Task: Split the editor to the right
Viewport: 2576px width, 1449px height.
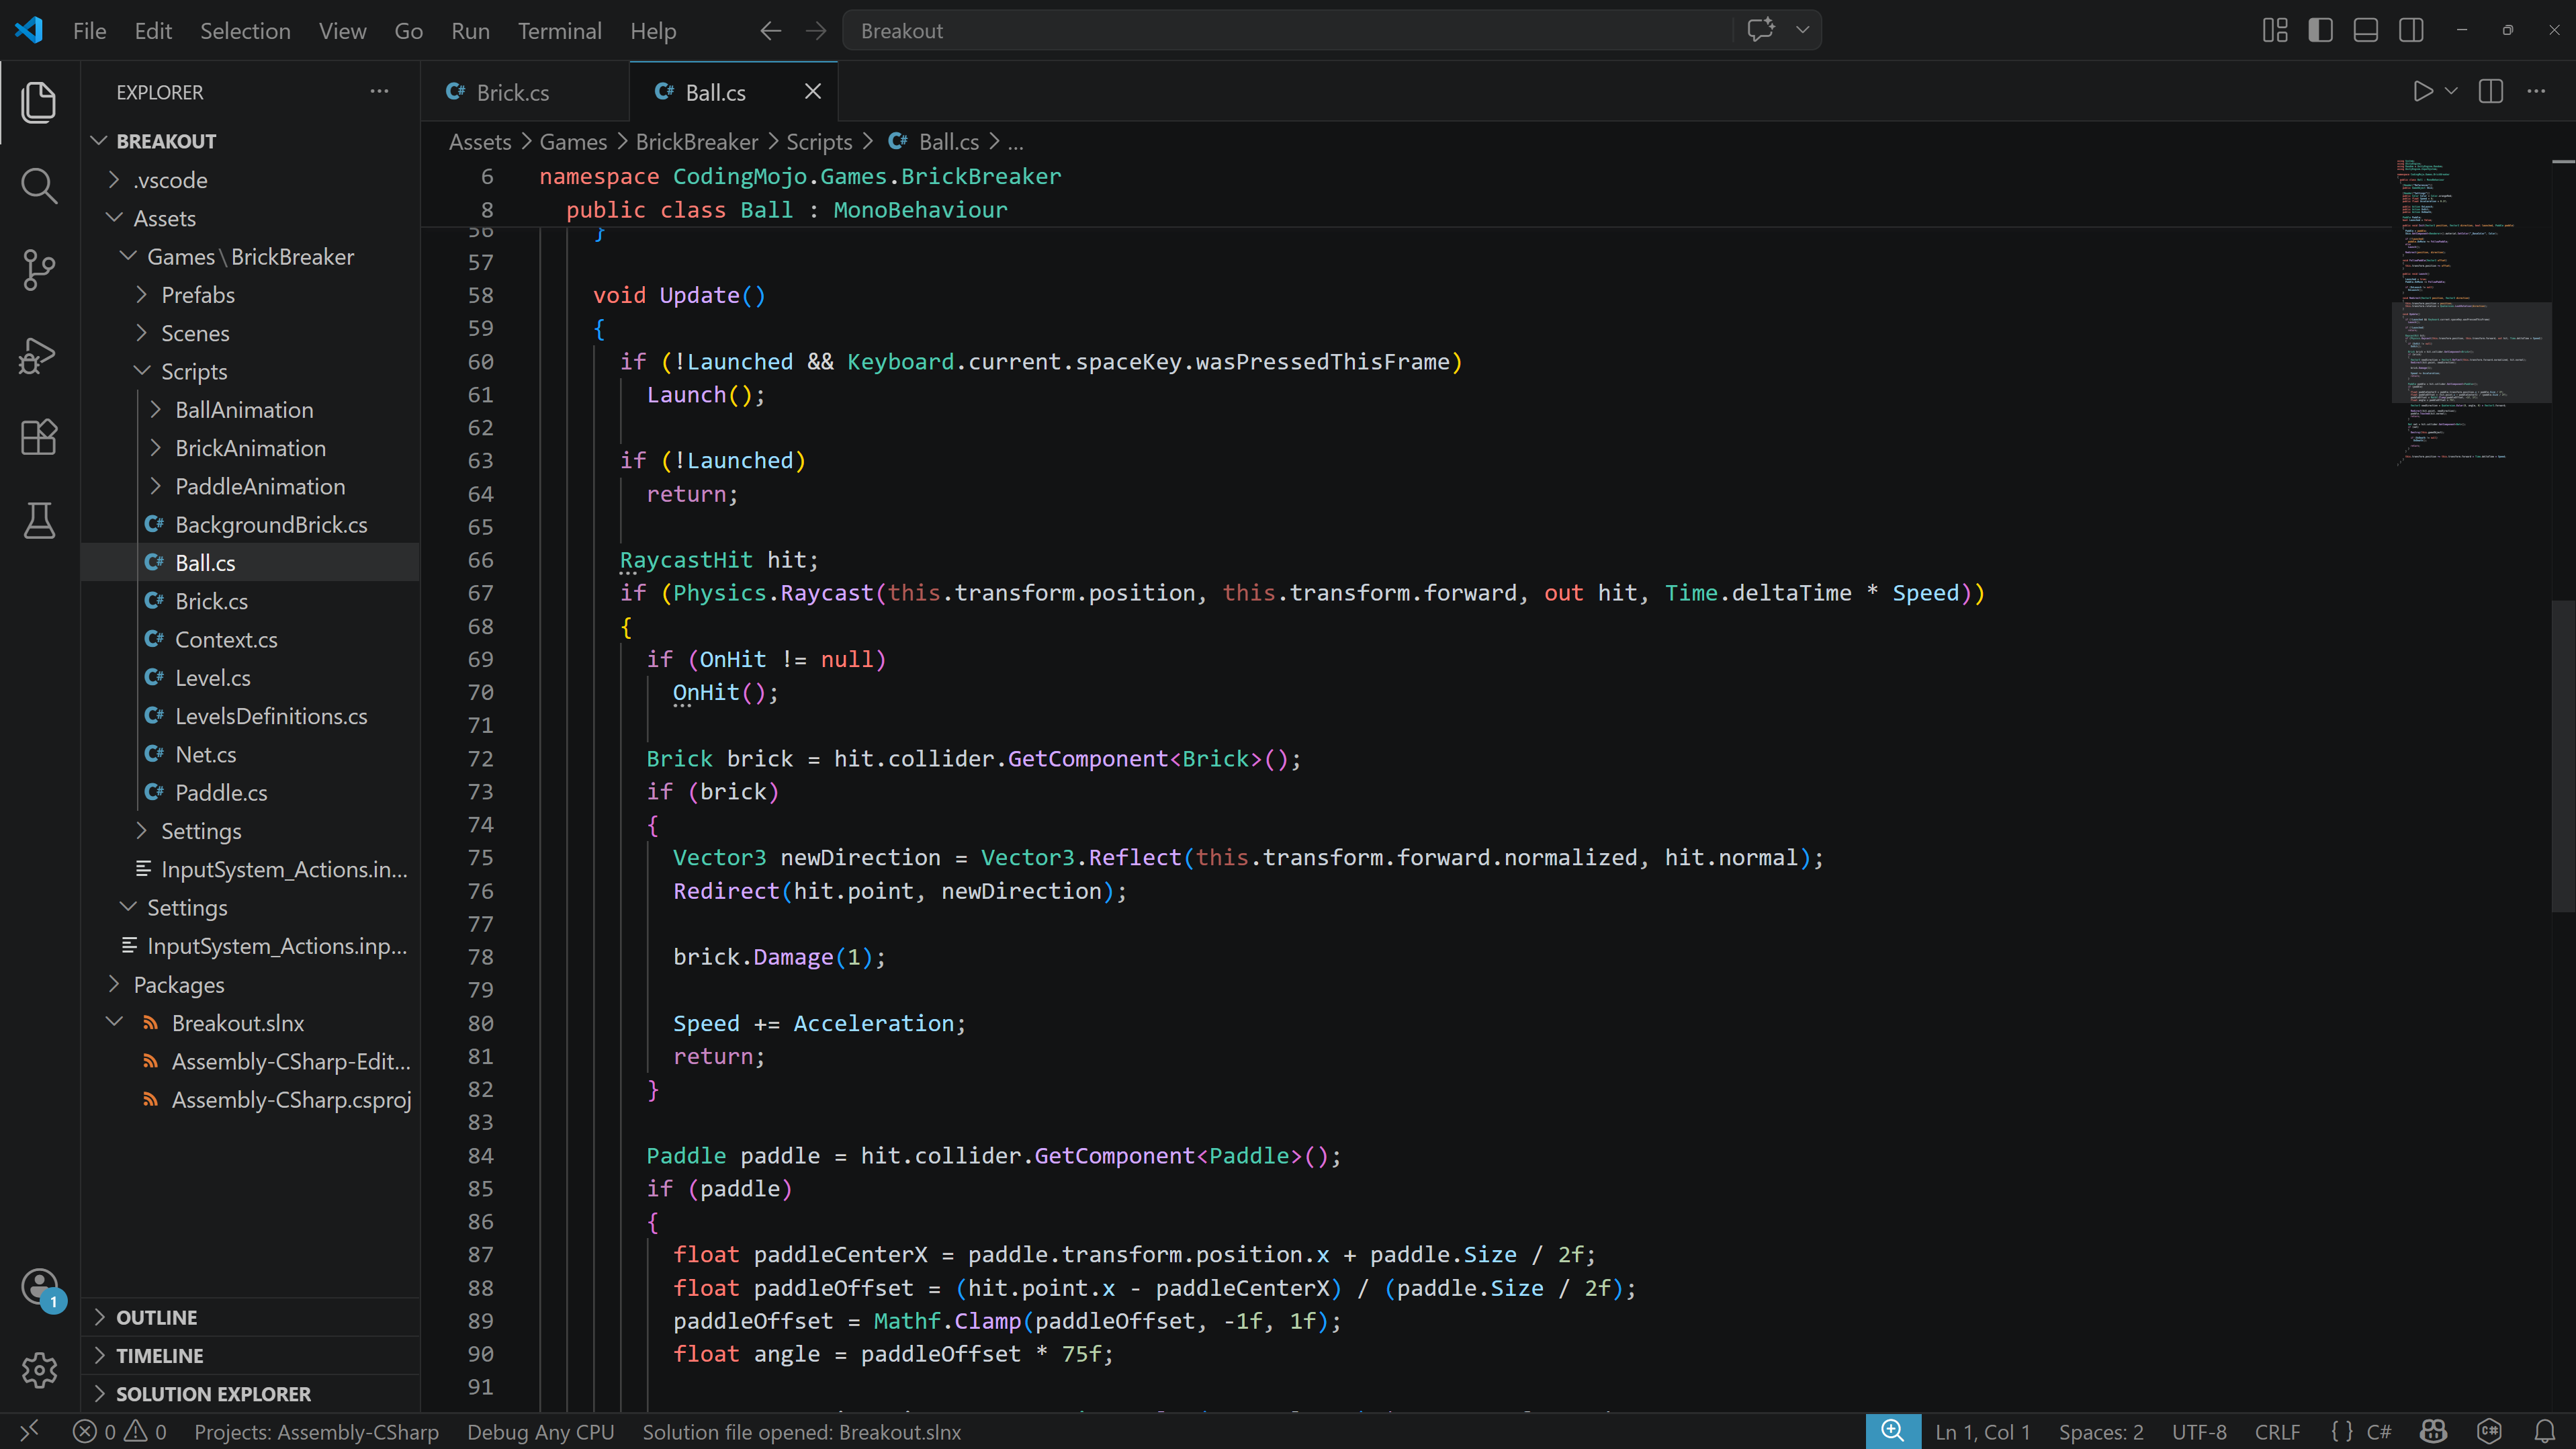Action: coord(2491,92)
